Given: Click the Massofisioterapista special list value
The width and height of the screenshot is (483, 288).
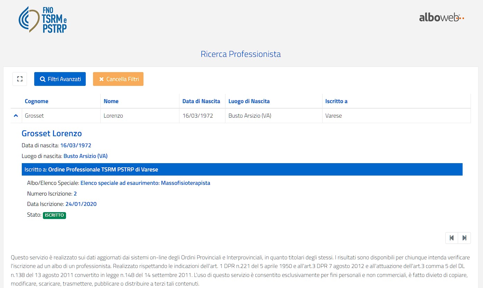Looking at the screenshot, I should 145,183.
